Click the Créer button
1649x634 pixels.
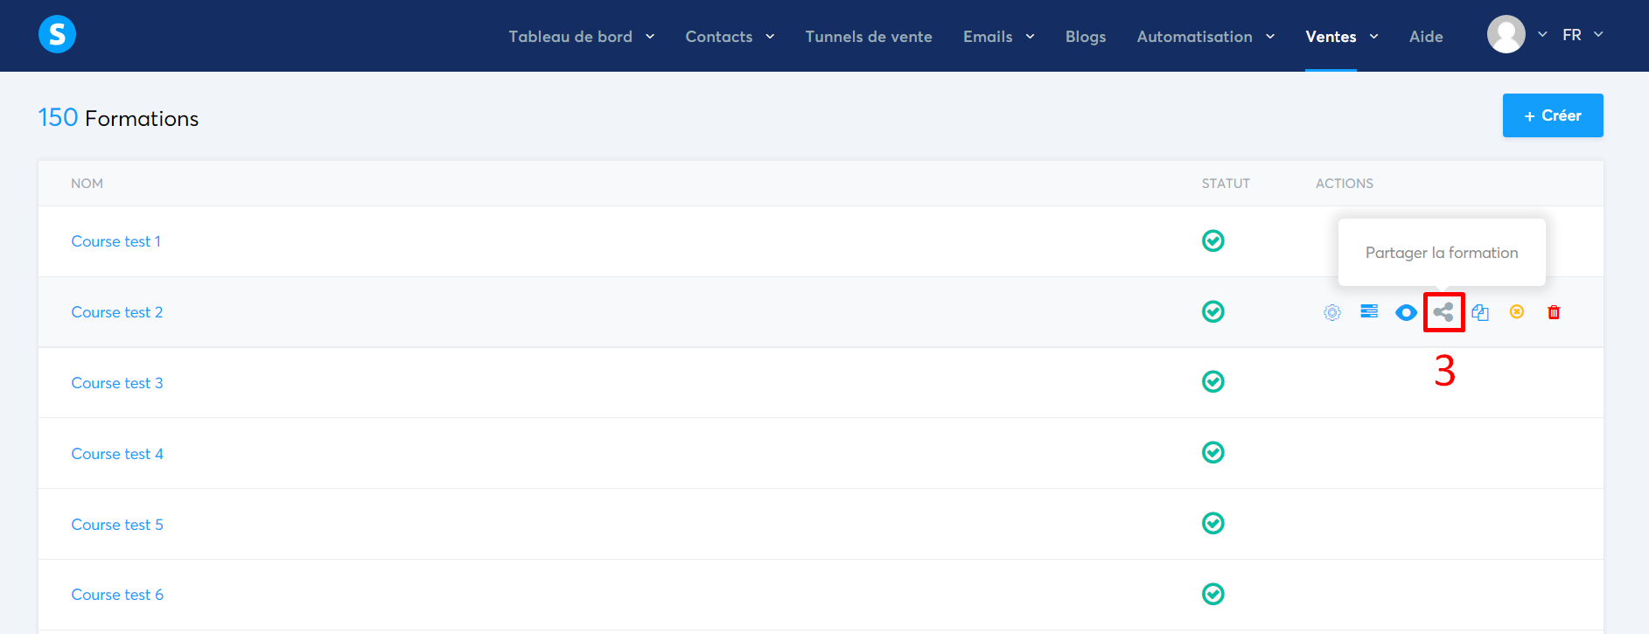[1553, 115]
